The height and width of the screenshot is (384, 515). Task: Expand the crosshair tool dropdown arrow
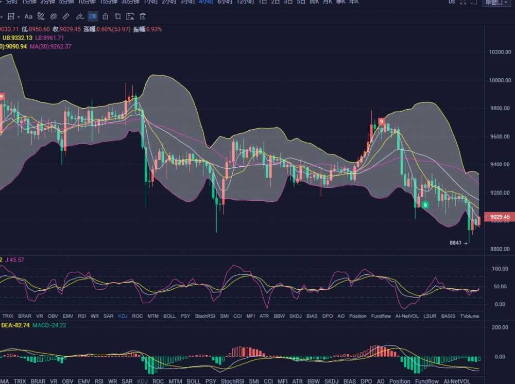coord(19,16)
